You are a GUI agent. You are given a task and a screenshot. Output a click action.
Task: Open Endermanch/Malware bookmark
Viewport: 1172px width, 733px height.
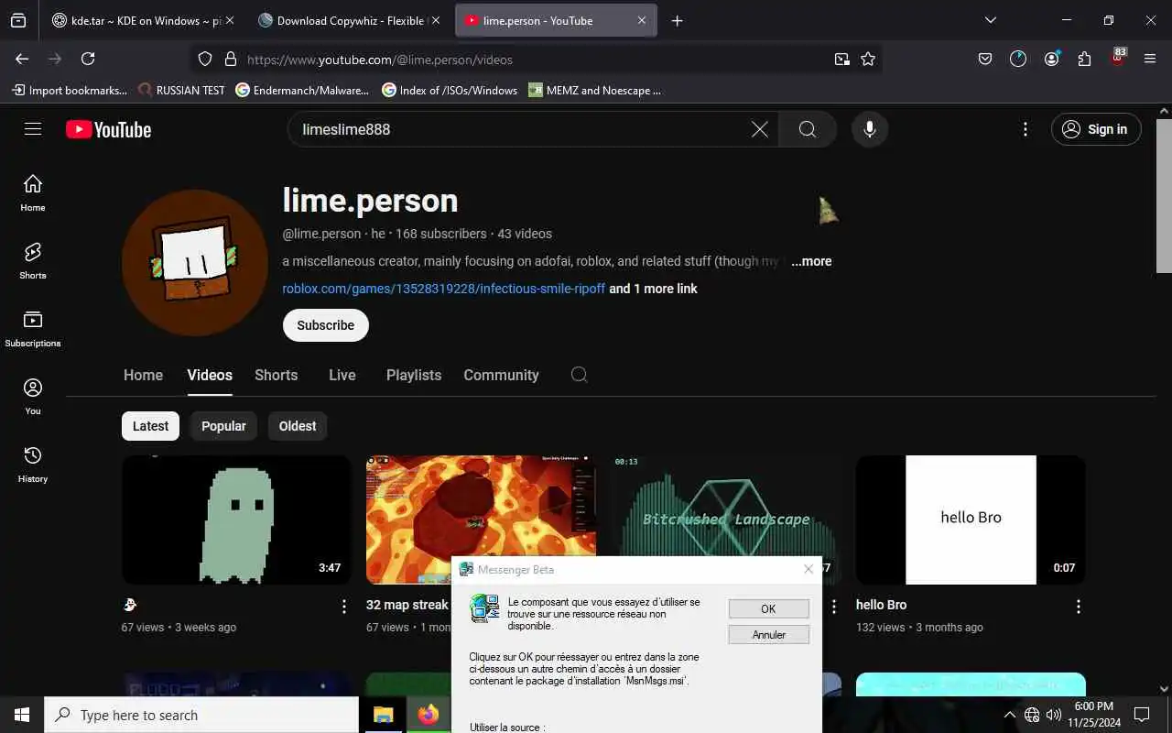click(x=302, y=90)
